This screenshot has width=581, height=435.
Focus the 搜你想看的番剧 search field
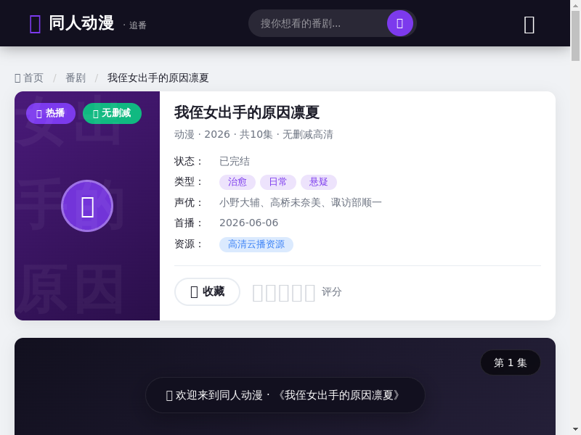click(x=319, y=23)
